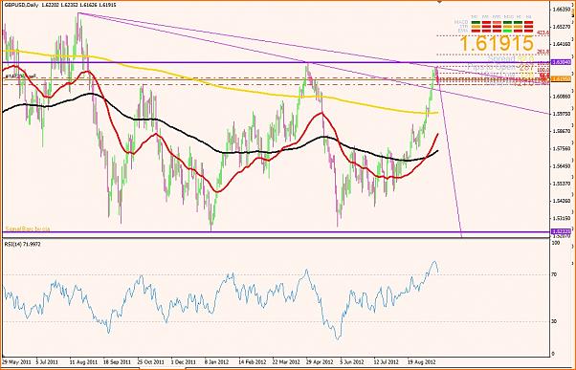Click the large 1.61915 price display
This screenshot has height=370, width=576.
497,44
